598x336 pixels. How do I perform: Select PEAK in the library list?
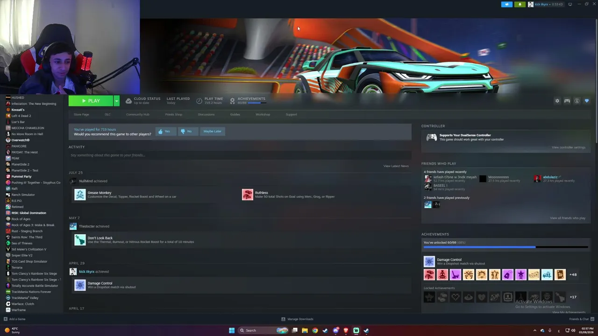[15, 158]
